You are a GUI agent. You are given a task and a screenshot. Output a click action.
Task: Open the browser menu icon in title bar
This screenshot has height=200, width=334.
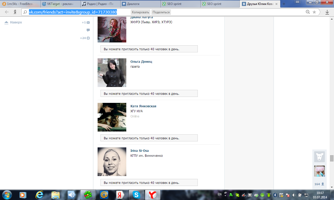click(x=297, y=2)
